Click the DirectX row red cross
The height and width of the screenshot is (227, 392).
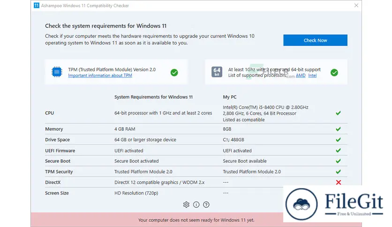[339, 182]
